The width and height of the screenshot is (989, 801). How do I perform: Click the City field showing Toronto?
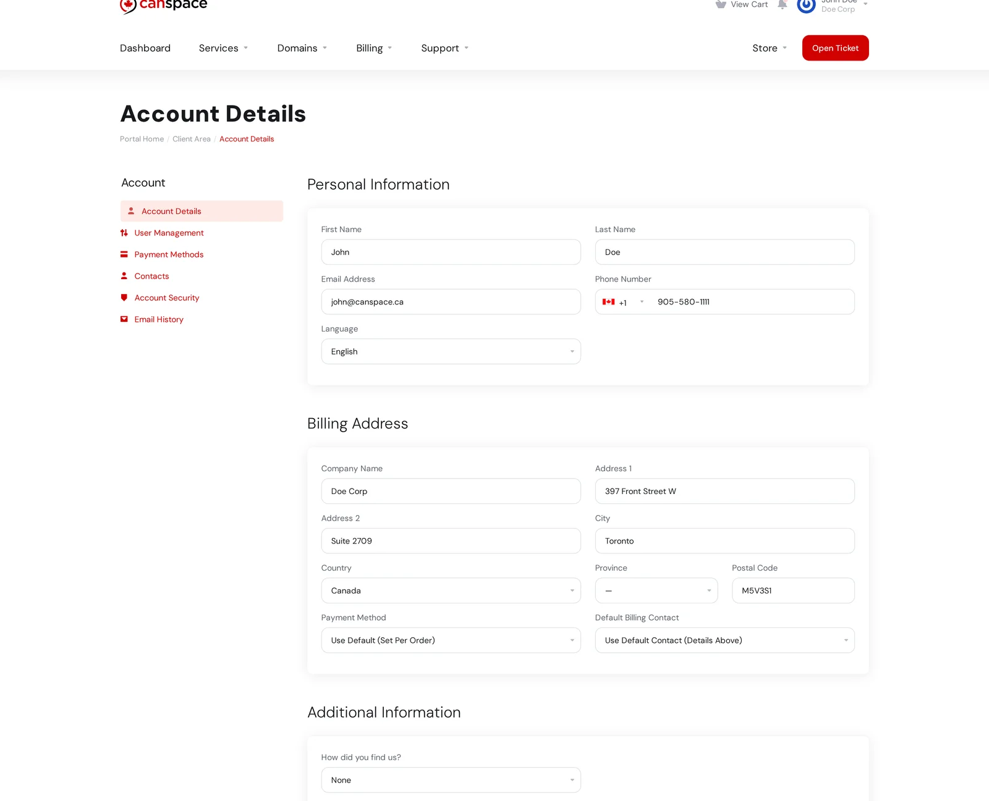(x=724, y=541)
